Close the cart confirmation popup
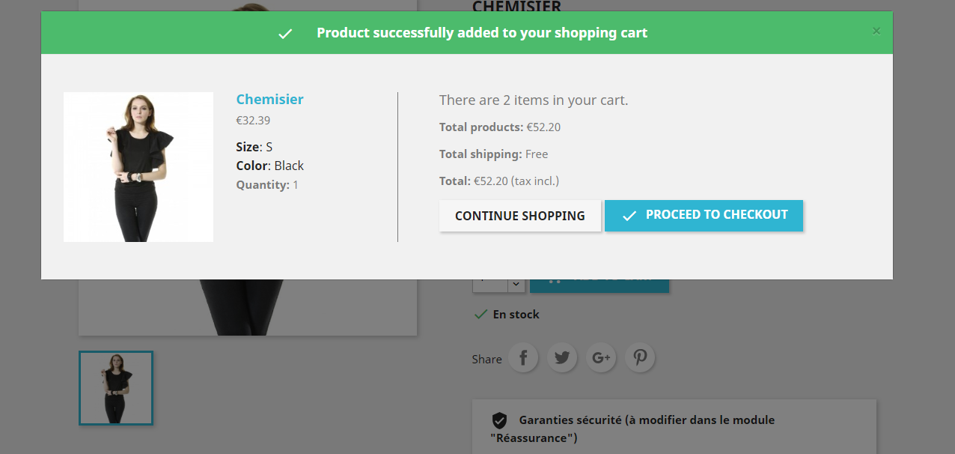This screenshot has width=955, height=454. point(876,31)
